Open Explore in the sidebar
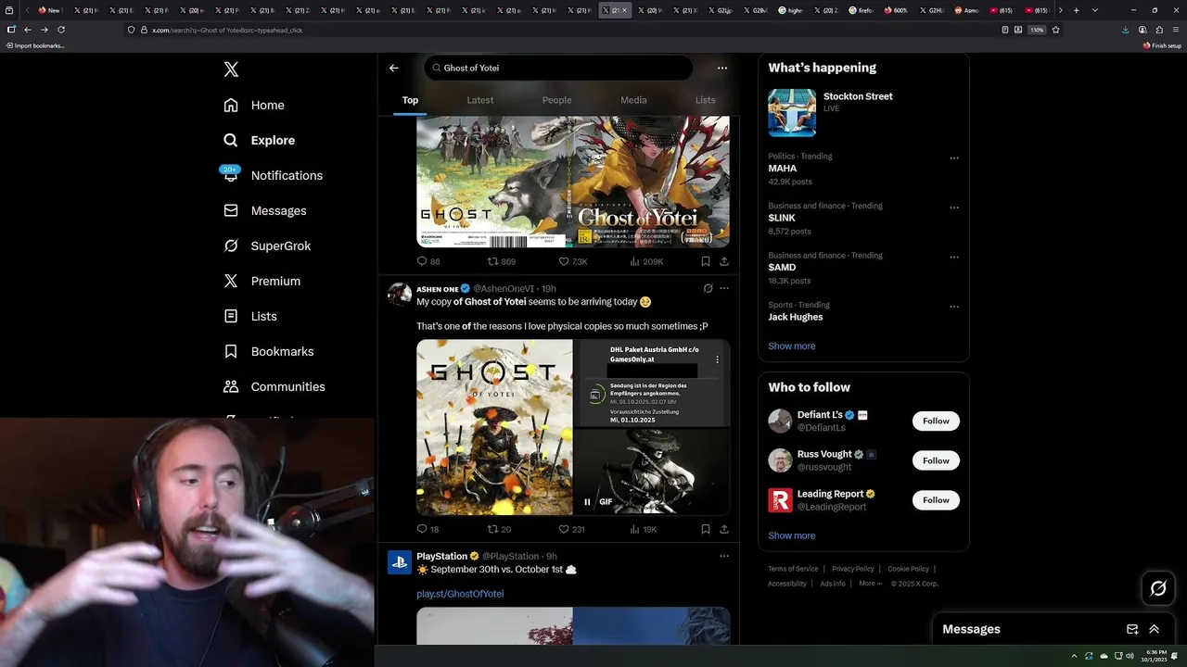1187x667 pixels. click(x=259, y=140)
